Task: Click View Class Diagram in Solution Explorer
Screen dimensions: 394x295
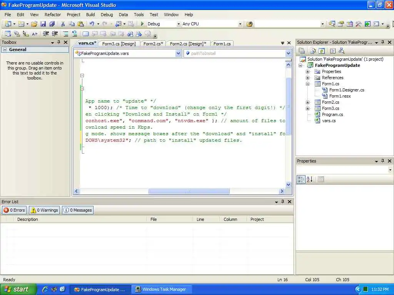Action: coord(341,51)
